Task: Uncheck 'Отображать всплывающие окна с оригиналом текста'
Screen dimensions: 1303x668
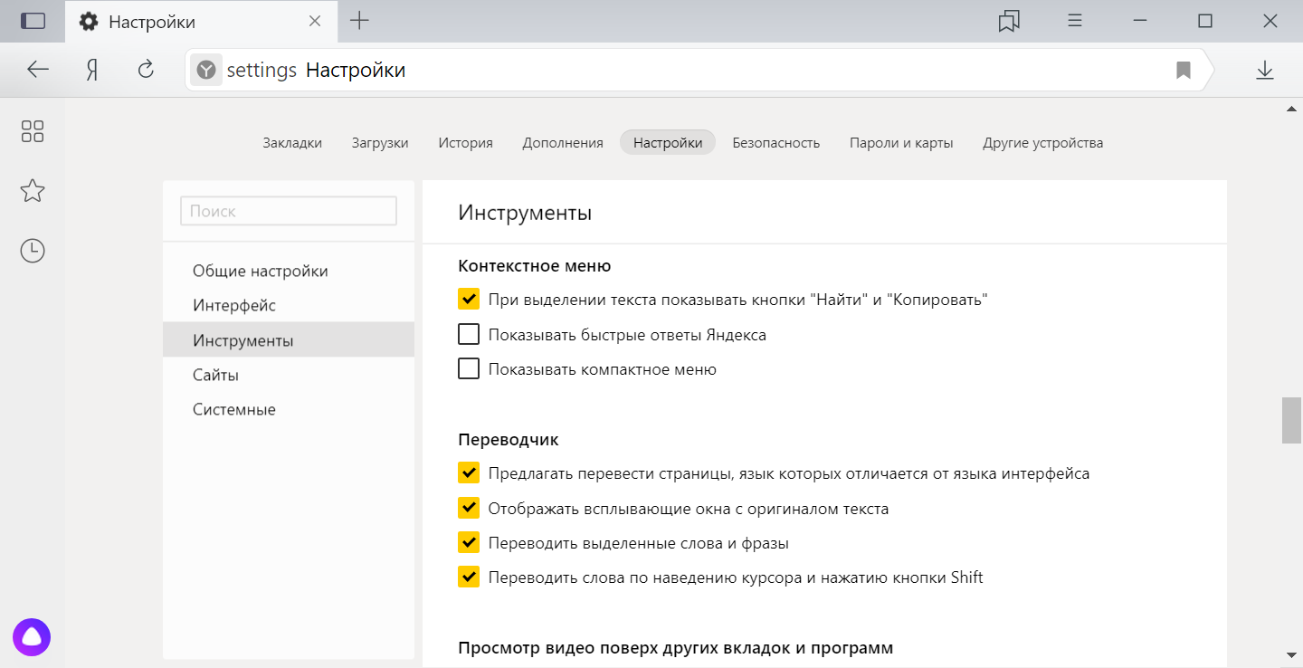Action: 469,509
